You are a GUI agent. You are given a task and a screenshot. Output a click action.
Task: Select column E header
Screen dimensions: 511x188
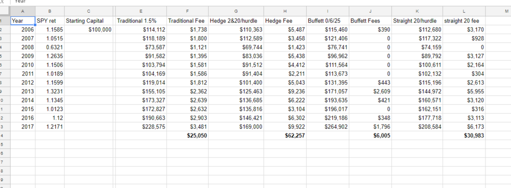click(x=141, y=11)
